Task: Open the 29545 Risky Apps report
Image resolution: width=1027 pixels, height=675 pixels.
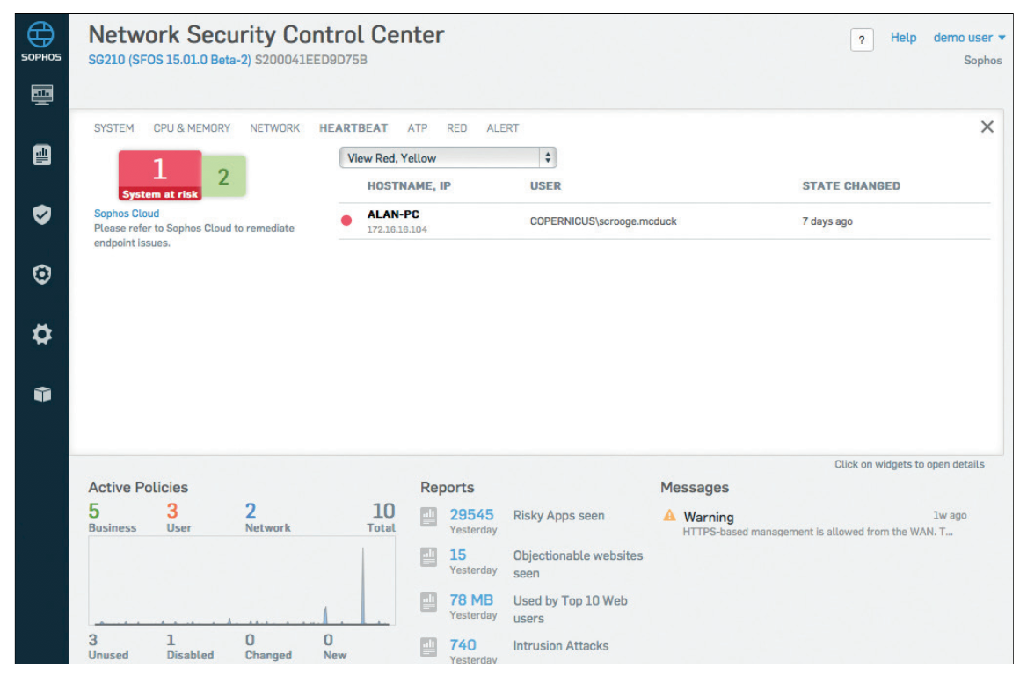Action: point(471,514)
